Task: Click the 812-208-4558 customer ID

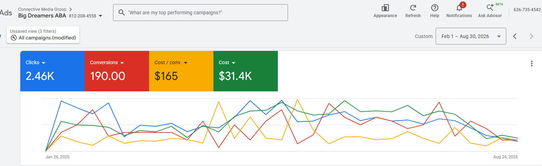Action: [83, 16]
